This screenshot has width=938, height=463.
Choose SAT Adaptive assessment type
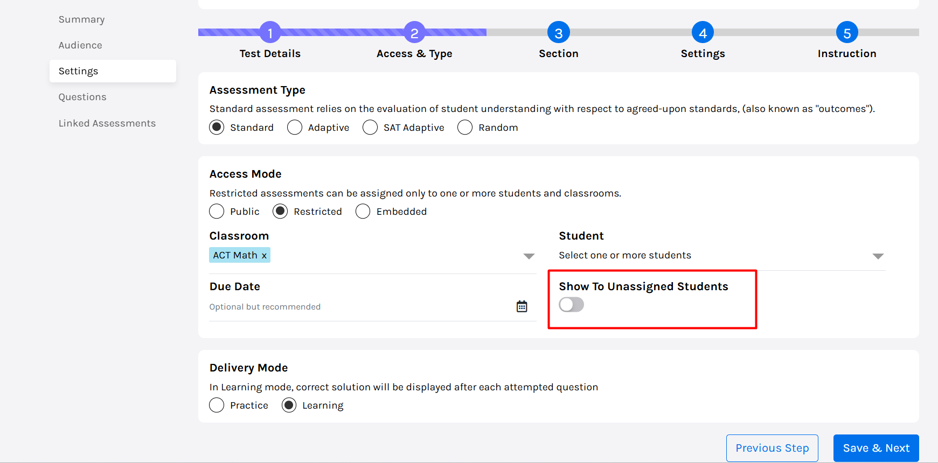point(370,128)
